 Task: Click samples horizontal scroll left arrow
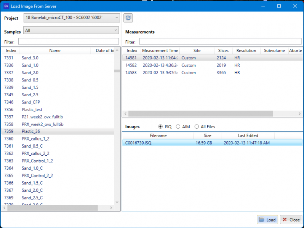point(5,208)
